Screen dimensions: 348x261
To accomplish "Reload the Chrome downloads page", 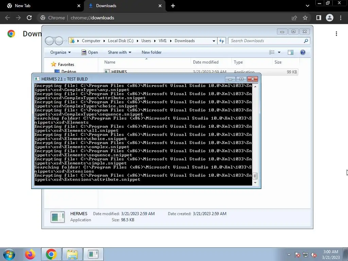I will pos(29,18).
